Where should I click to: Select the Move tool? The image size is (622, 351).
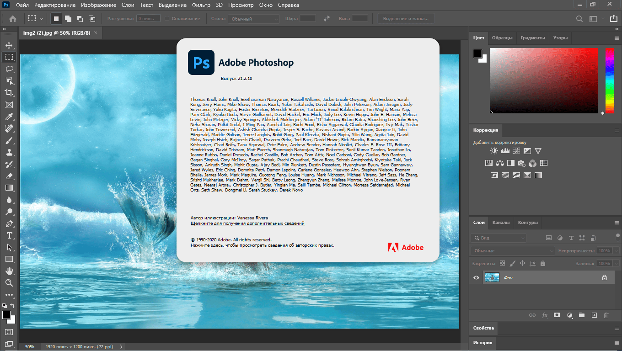9,45
